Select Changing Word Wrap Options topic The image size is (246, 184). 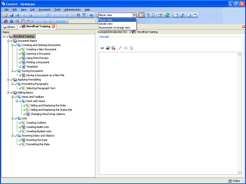48,114
